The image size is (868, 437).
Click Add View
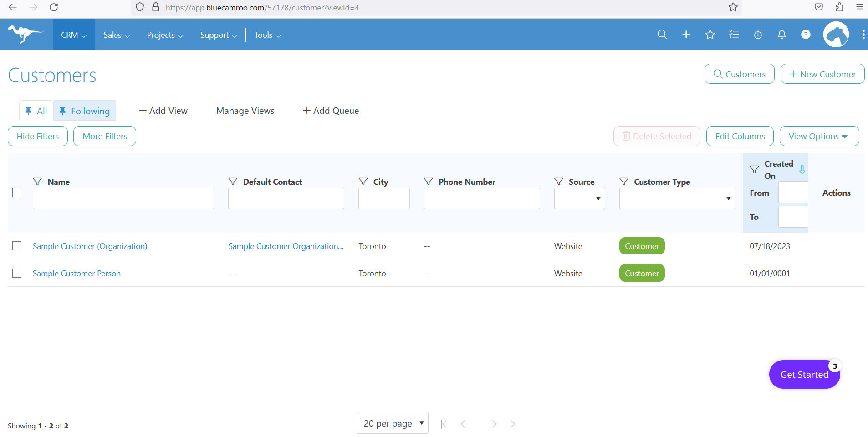tap(163, 111)
